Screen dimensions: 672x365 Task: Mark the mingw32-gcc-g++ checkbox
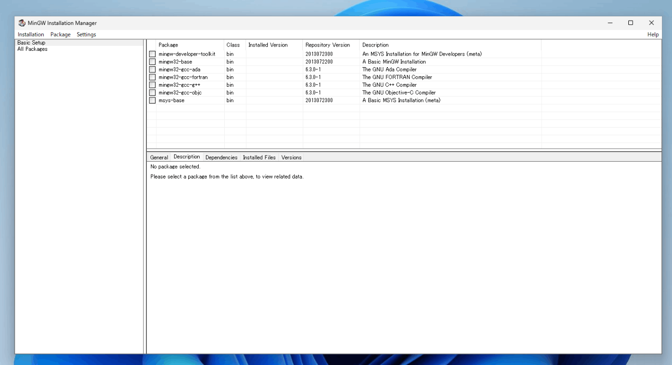point(152,85)
